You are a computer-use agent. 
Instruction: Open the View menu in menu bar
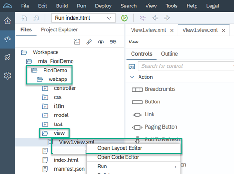[151, 6]
